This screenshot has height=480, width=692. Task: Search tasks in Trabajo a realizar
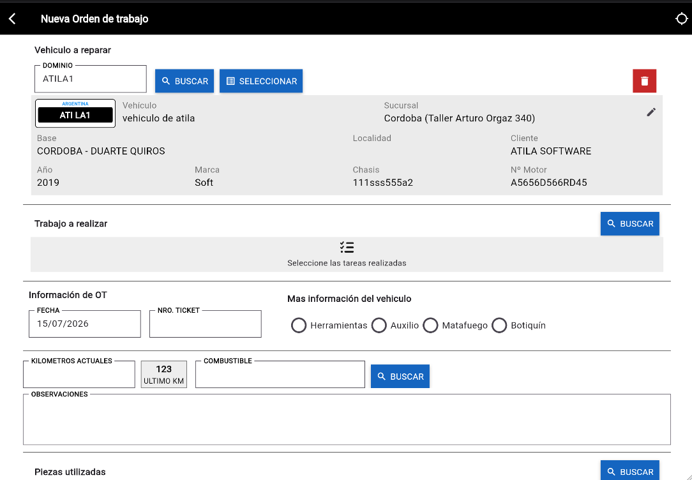point(630,223)
